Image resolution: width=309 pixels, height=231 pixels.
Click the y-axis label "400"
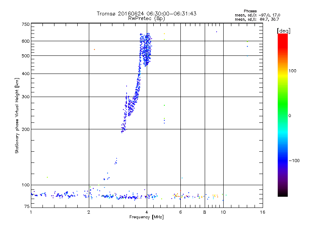point(25,74)
